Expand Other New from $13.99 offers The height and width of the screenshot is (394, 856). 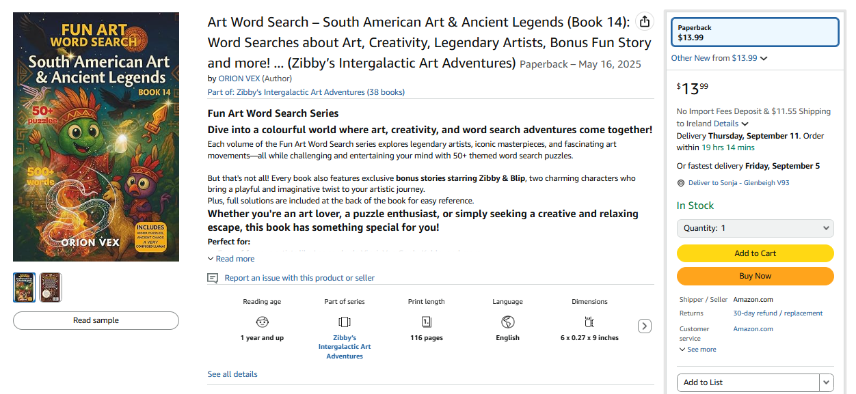[719, 58]
